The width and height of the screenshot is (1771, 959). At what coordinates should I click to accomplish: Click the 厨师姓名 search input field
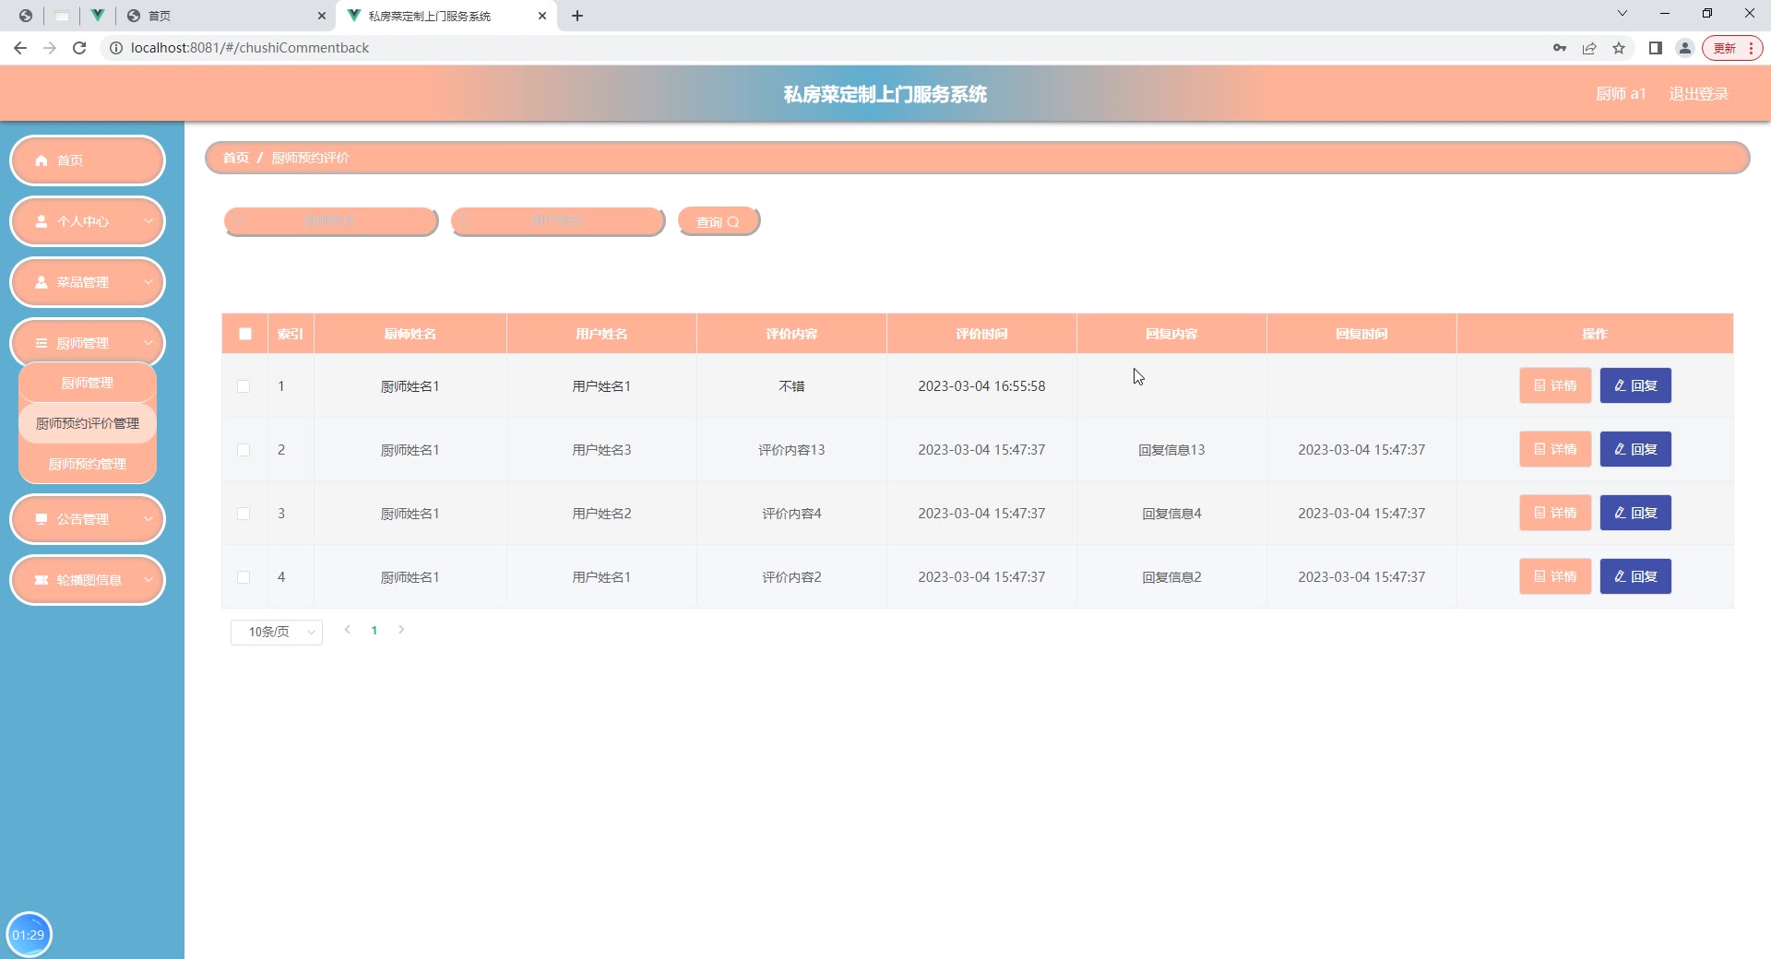tap(331, 221)
